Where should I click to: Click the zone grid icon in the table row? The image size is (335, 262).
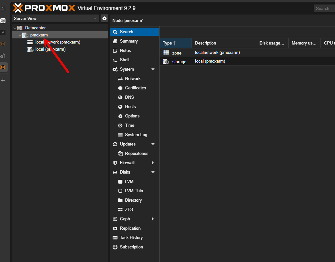[x=166, y=53]
